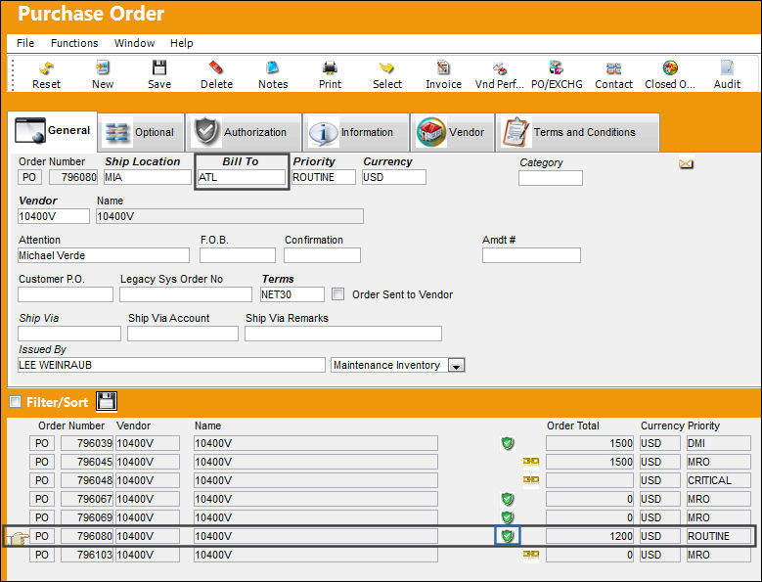Viewport: 762px width, 582px height.
Task: Click green shield icon in row 796069
Action: pos(508,517)
